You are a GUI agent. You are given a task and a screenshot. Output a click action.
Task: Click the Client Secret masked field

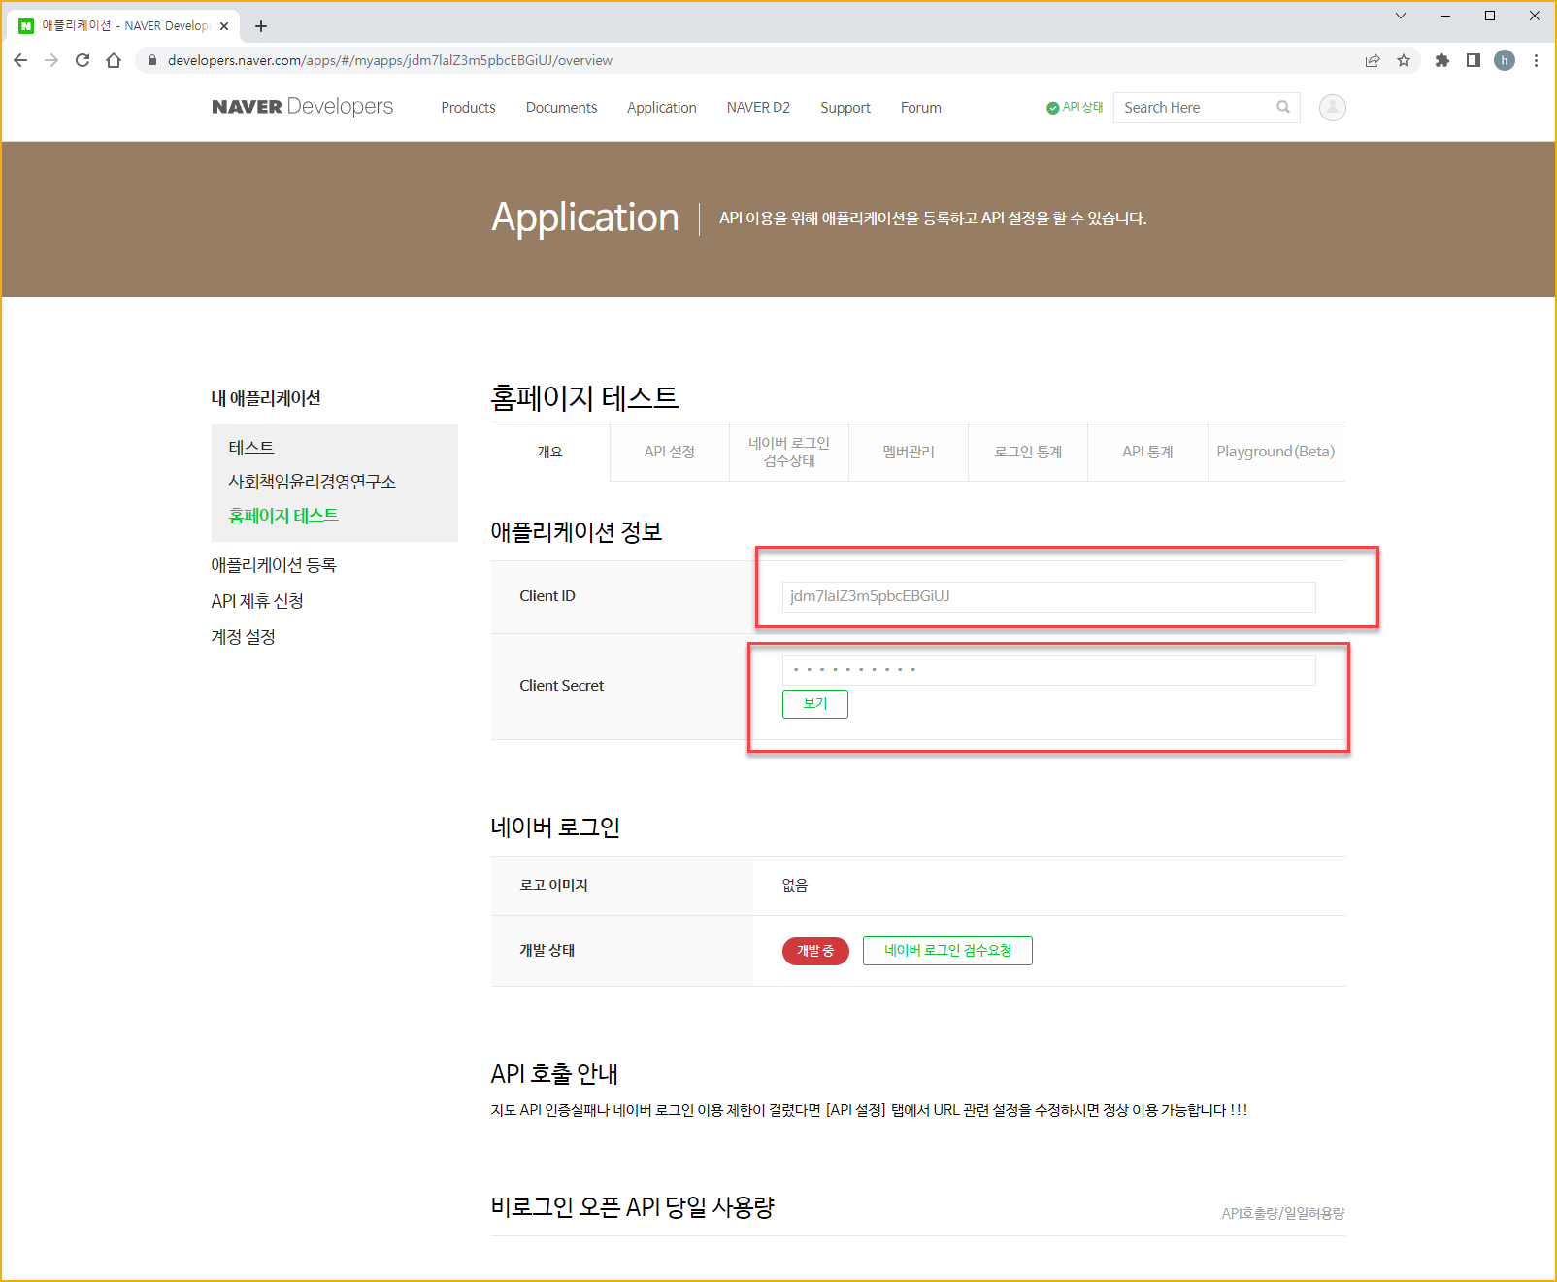tap(1048, 670)
